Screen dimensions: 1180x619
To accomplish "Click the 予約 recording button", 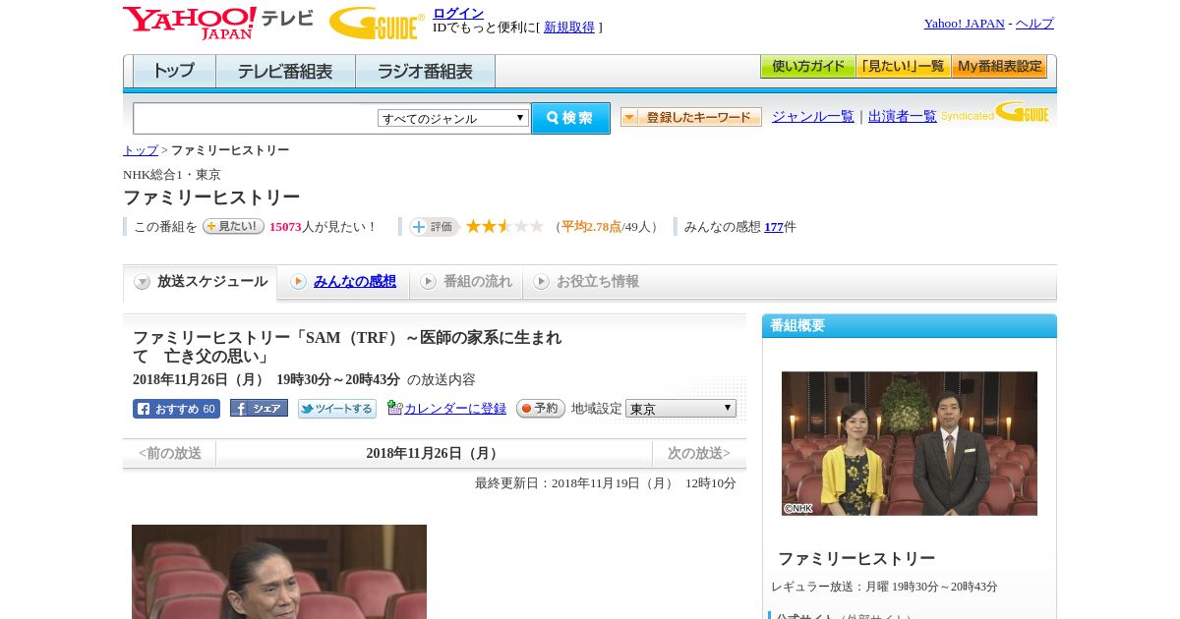I will click(541, 408).
